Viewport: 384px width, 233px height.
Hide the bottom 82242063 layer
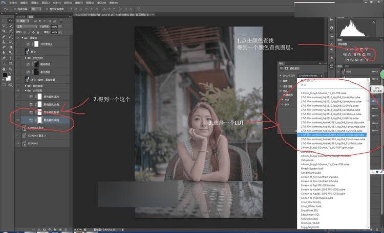(x=17, y=144)
